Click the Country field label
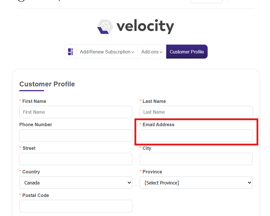Screen dimensions: 270x216 pyautogui.click(x=31, y=172)
